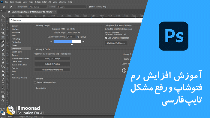Select the Hand tool

click(3, 96)
